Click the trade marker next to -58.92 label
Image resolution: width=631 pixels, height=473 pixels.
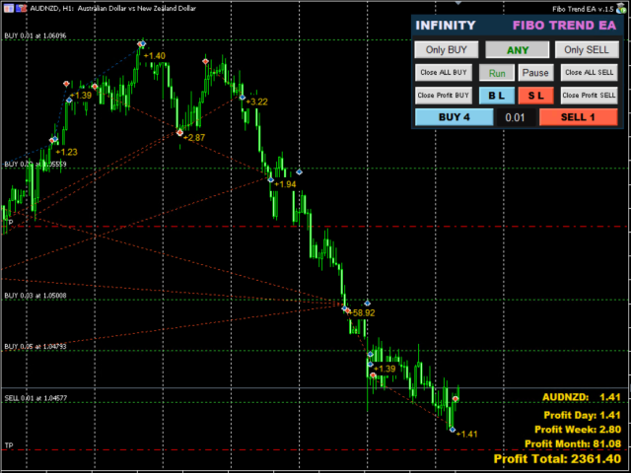346,309
